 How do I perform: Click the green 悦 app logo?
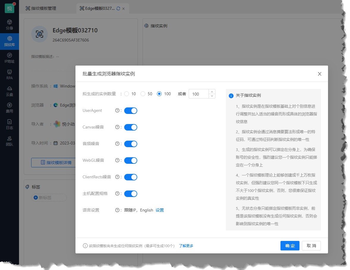(x=10, y=8)
